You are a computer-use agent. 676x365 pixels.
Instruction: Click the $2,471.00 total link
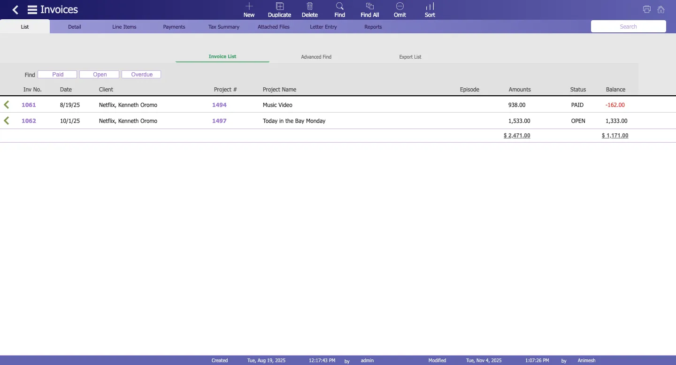pyautogui.click(x=517, y=136)
